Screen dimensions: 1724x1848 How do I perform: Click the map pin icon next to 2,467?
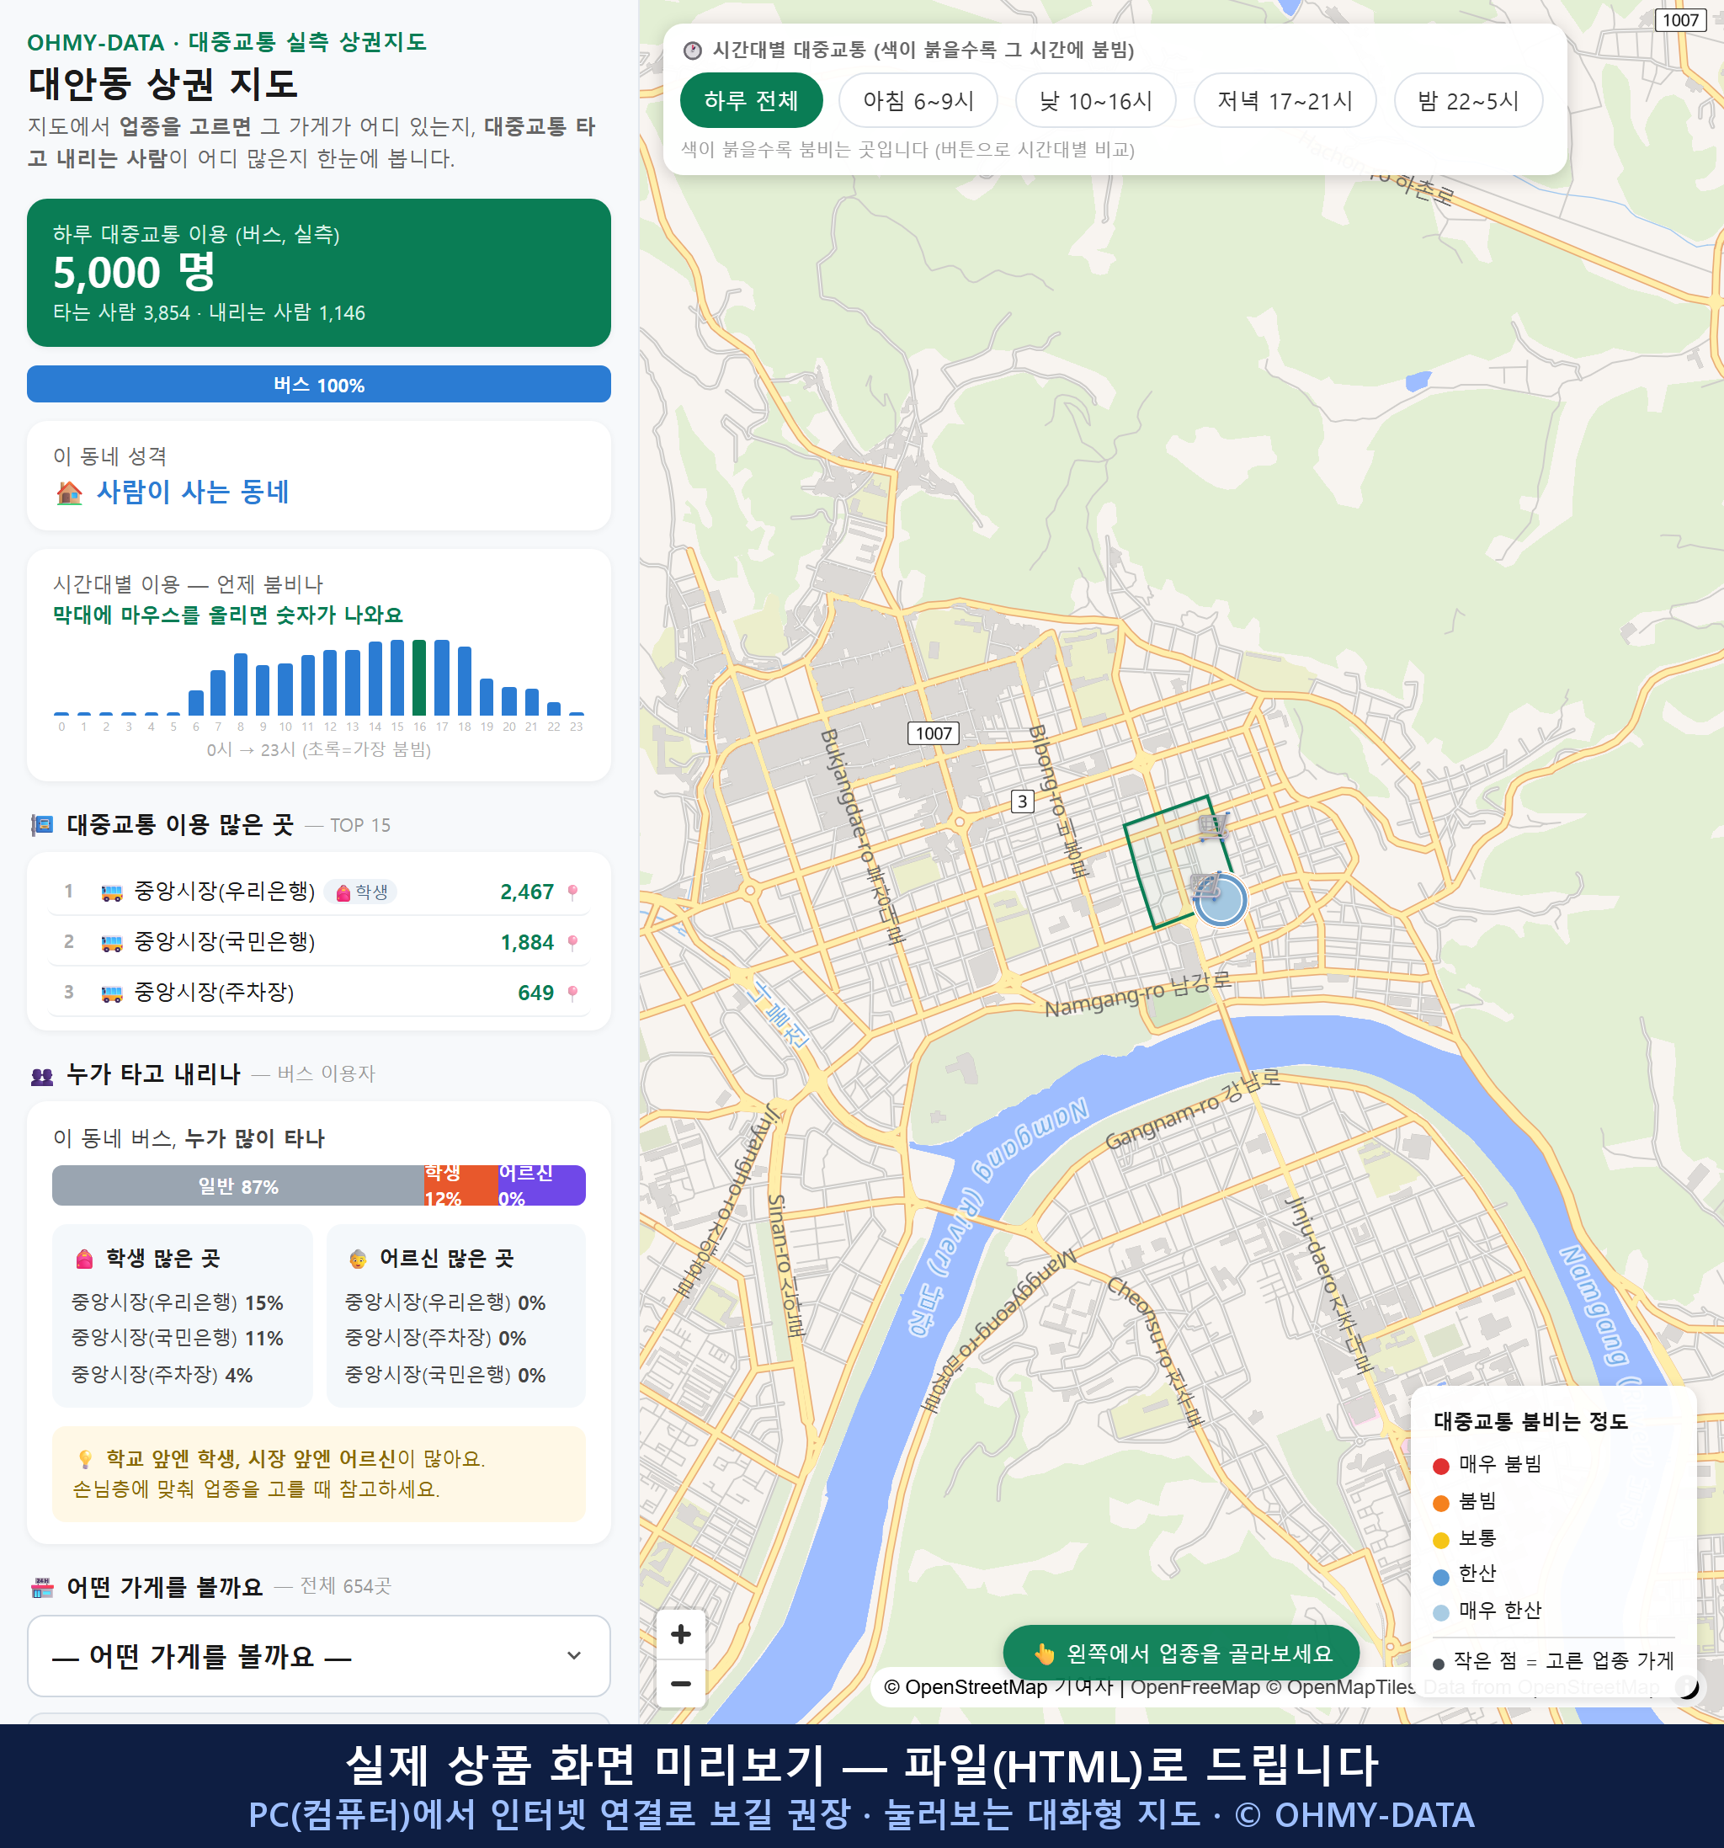point(572,892)
